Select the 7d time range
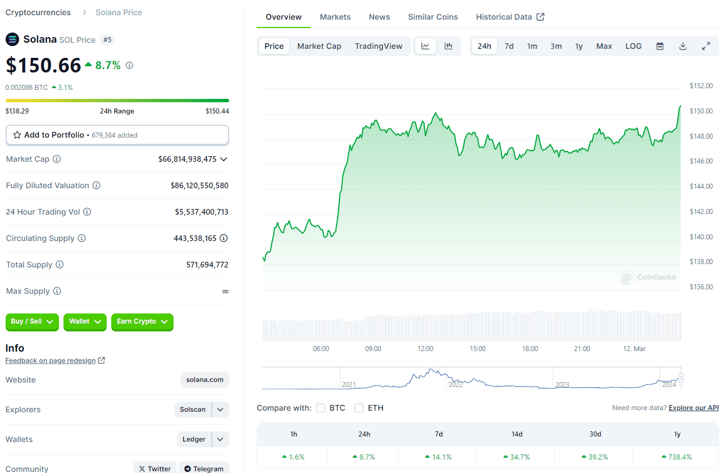This screenshot has height=473, width=723. [509, 46]
